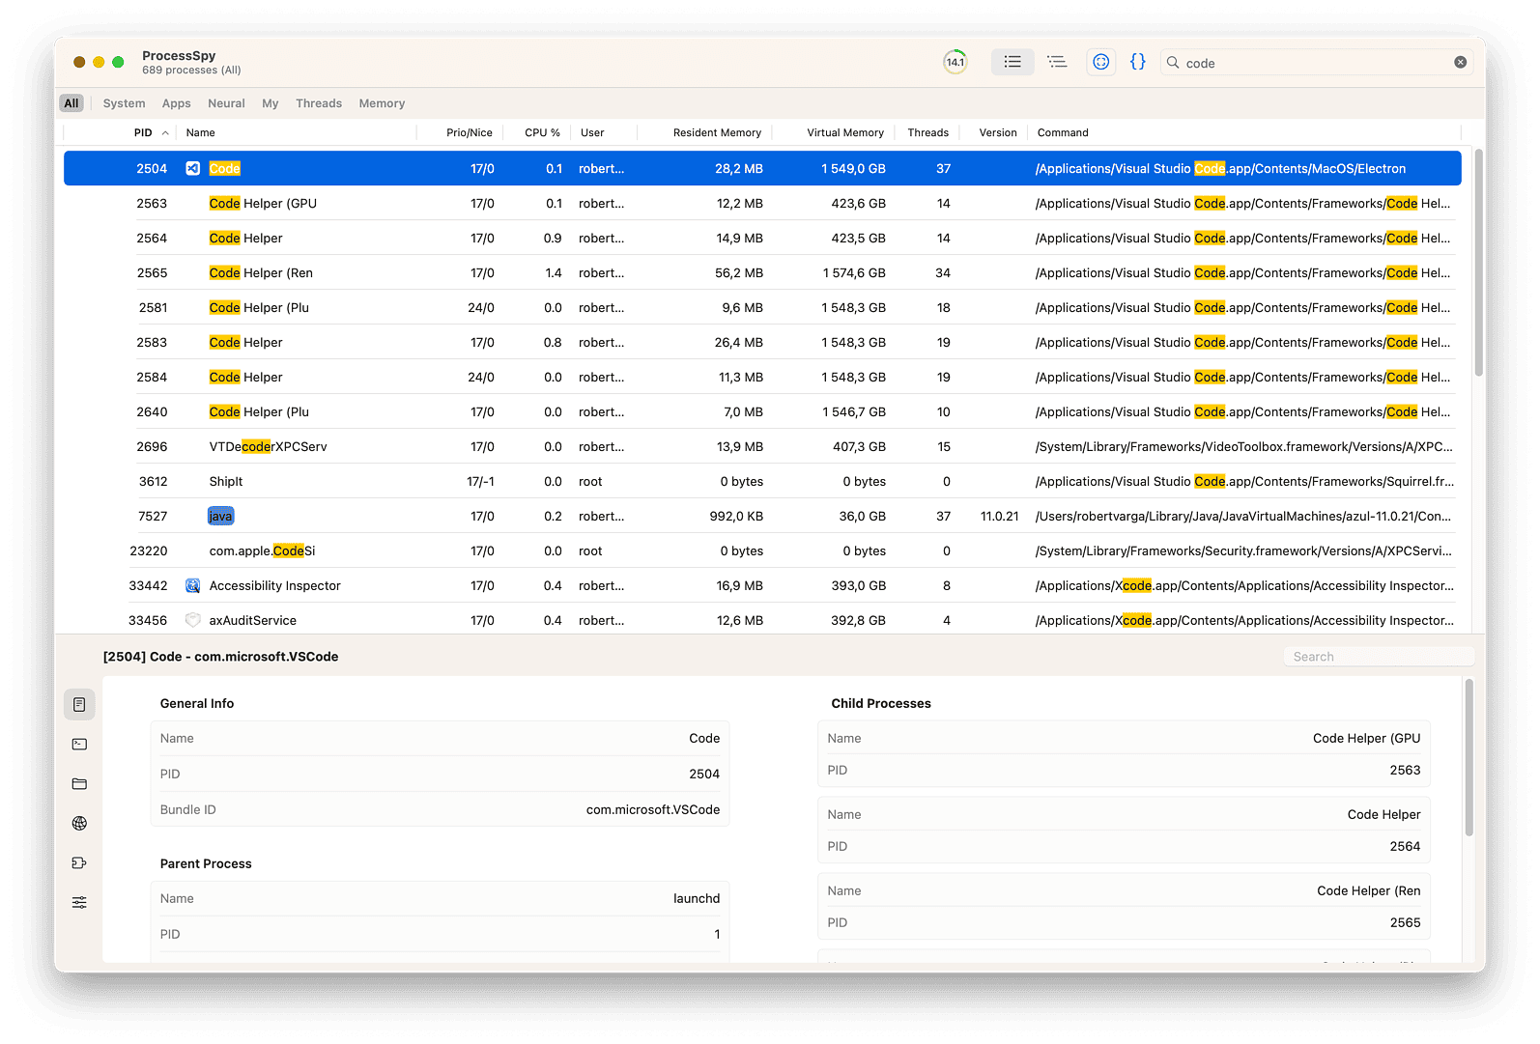Open the terminal icon in detail sidebar
This screenshot has width=1540, height=1044.
(x=79, y=745)
